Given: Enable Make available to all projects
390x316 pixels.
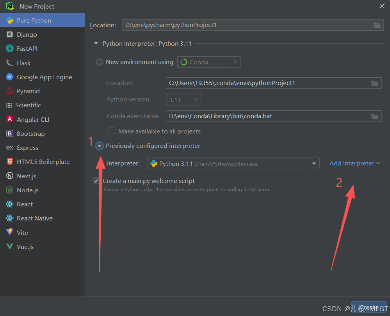Looking at the screenshot, I should tap(112, 131).
